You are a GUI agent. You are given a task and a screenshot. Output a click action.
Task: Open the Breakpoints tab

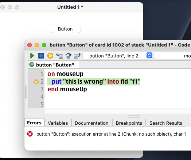[x=129, y=123]
